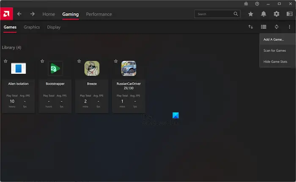Close the AMD Software window
Image resolution: width=296 pixels, height=182 pixels.
click(291, 4)
